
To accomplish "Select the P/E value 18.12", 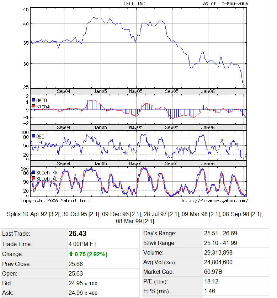I will pyautogui.click(x=211, y=282).
